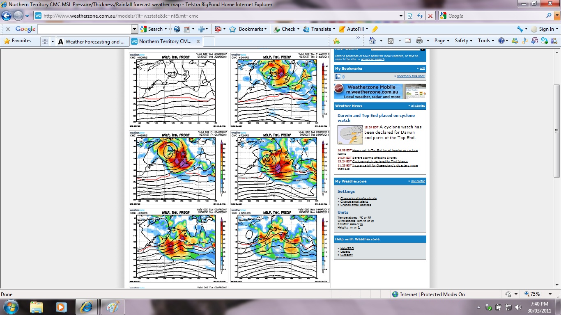This screenshot has width=561, height=315.
Task: Open the 'advanced search' link
Action: click(372, 59)
